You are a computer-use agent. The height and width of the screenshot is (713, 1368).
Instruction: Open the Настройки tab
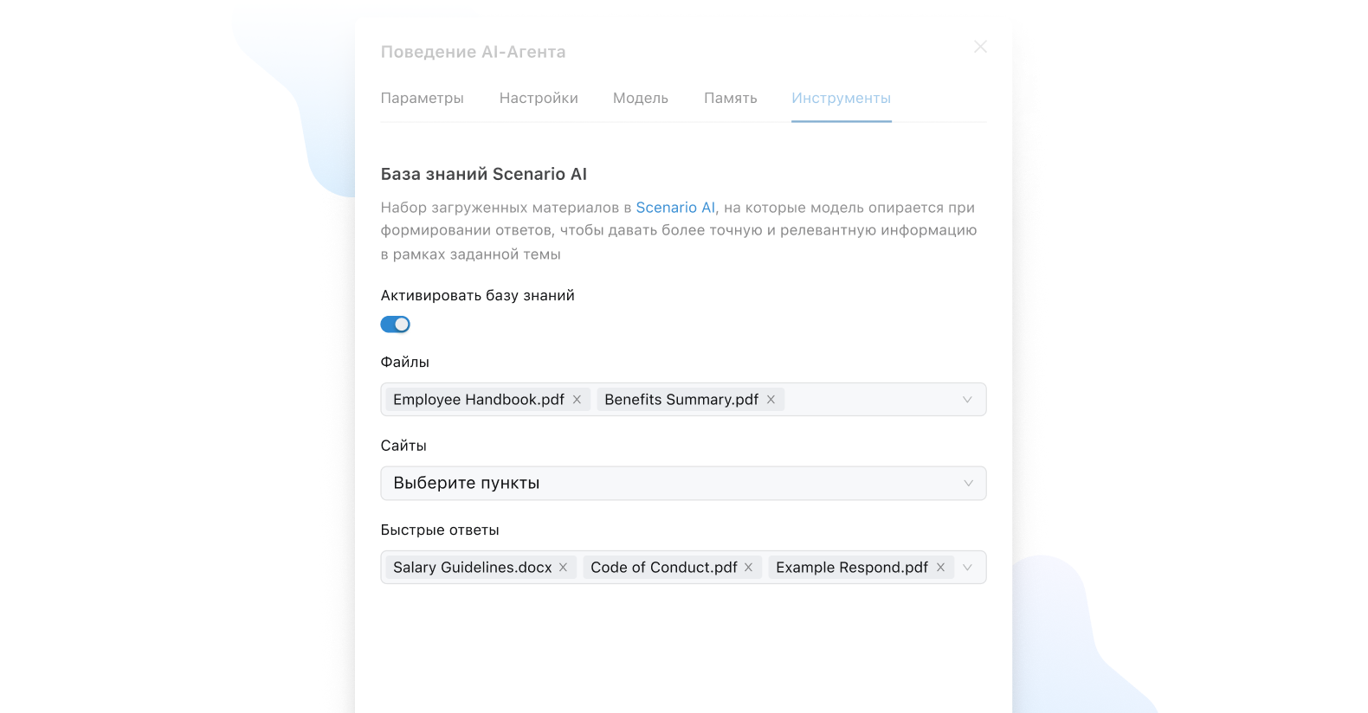539,99
